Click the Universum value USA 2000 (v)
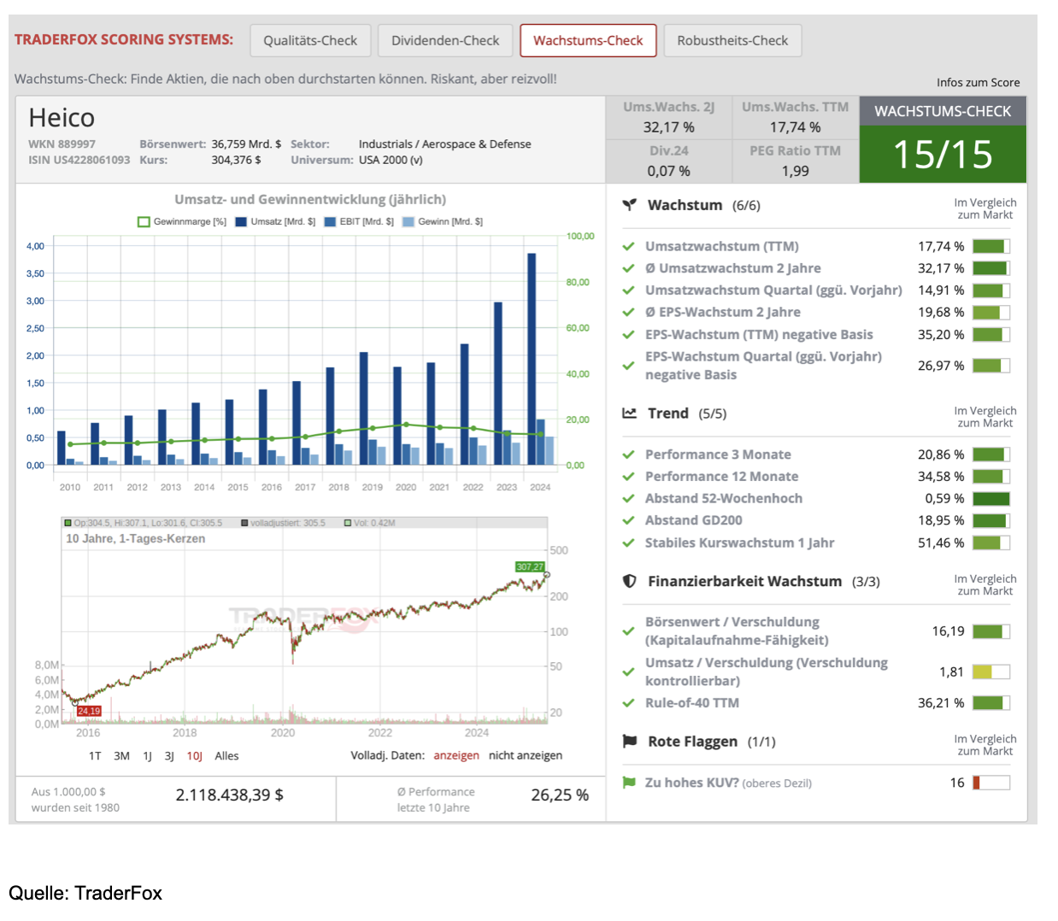 pyautogui.click(x=391, y=160)
